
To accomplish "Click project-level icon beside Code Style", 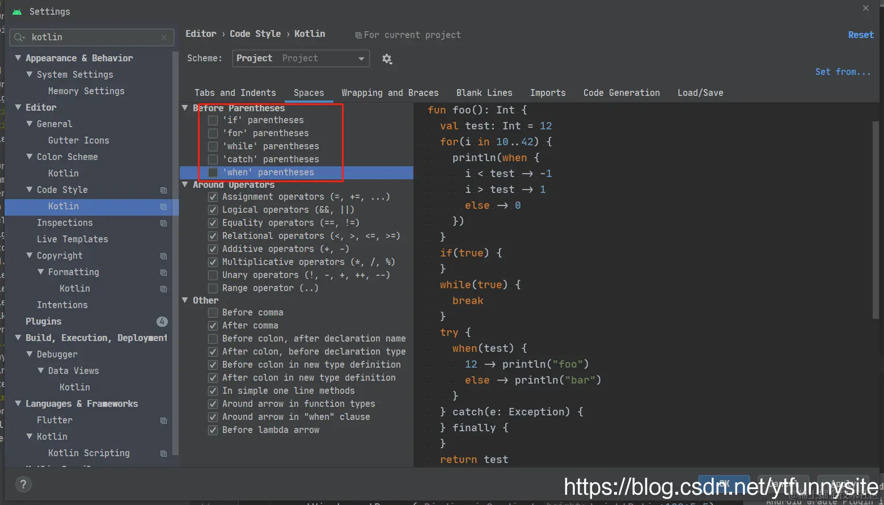I will (x=163, y=190).
